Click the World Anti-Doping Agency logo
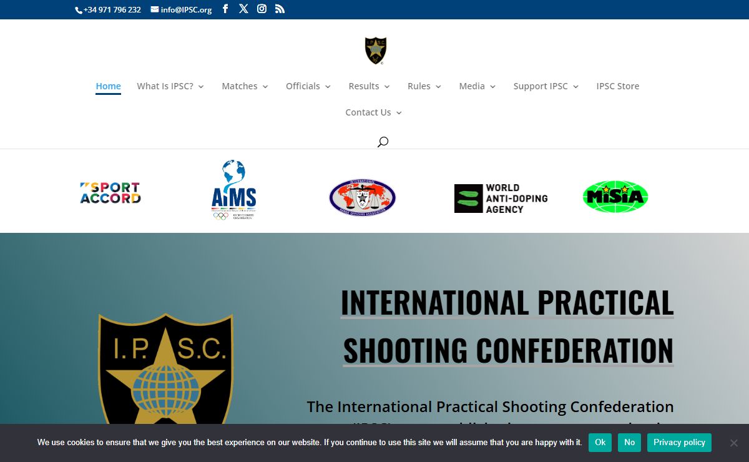 [501, 199]
